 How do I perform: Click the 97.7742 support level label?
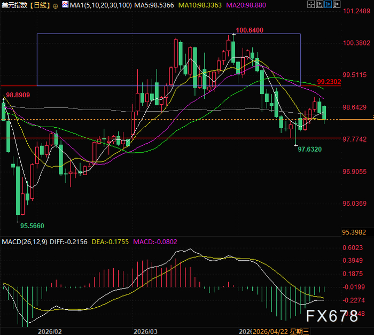(x=354, y=139)
